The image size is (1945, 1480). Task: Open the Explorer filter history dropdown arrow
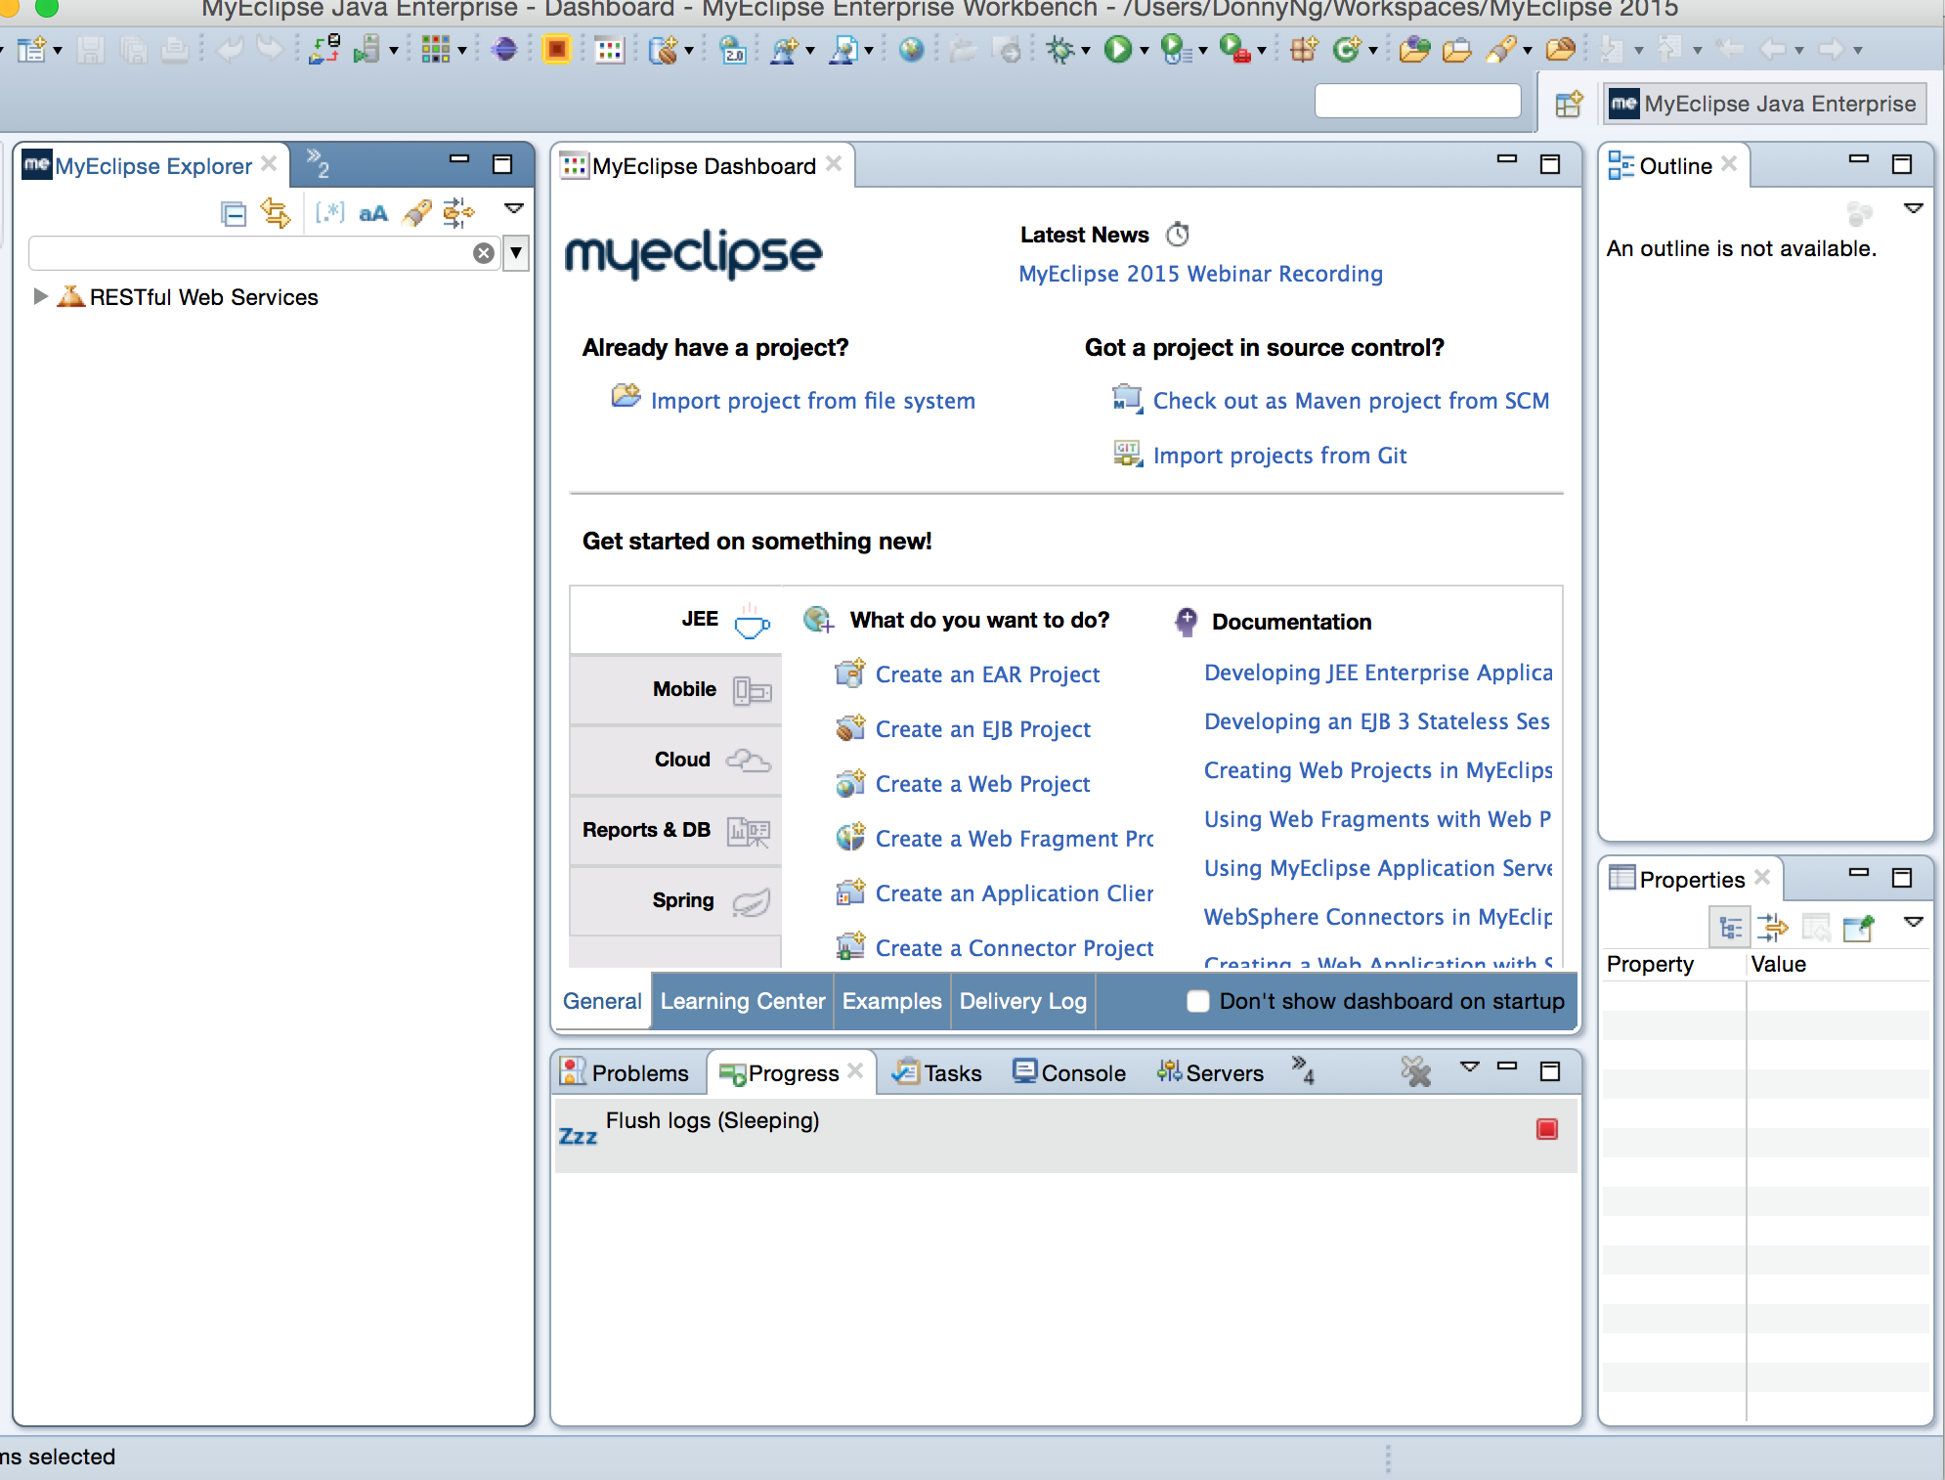click(x=516, y=253)
